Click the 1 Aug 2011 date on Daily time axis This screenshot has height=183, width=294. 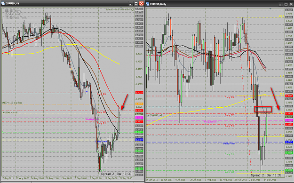point(211,180)
